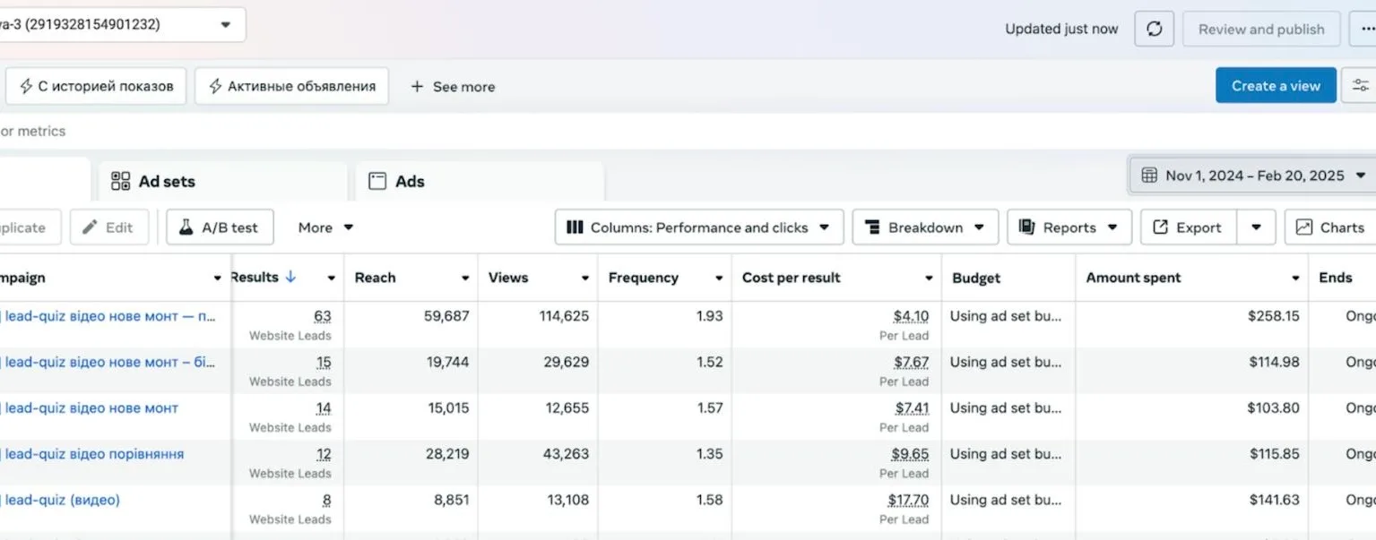This screenshot has width=1376, height=540.
Task: Click the Charts graph icon
Action: point(1303,227)
